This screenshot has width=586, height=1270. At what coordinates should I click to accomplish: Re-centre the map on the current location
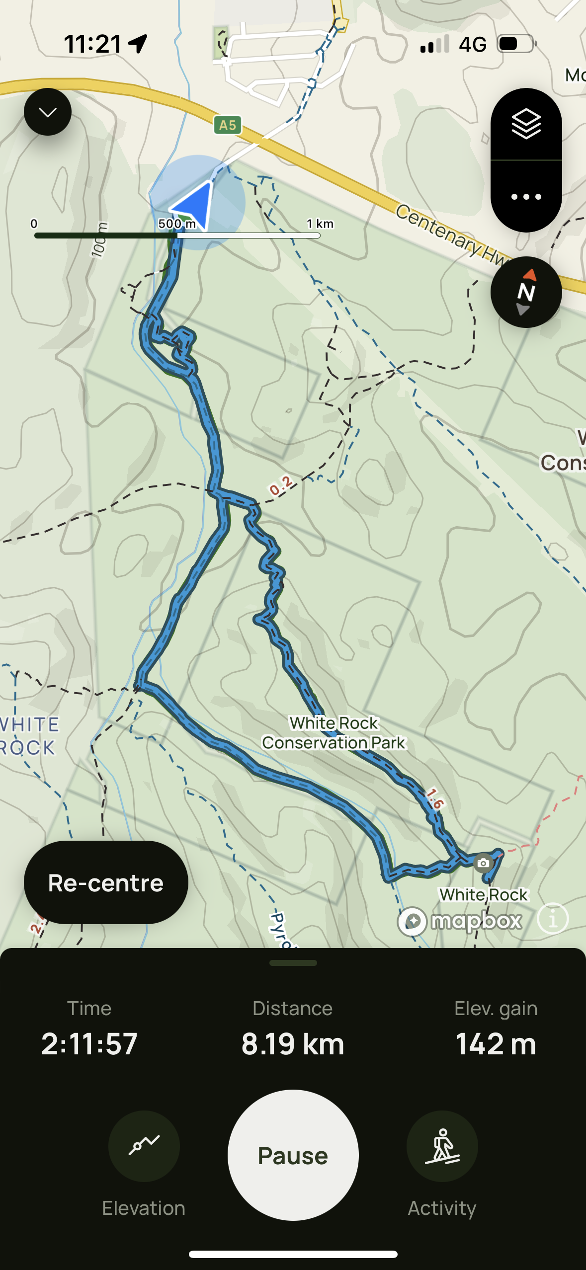coord(106,882)
